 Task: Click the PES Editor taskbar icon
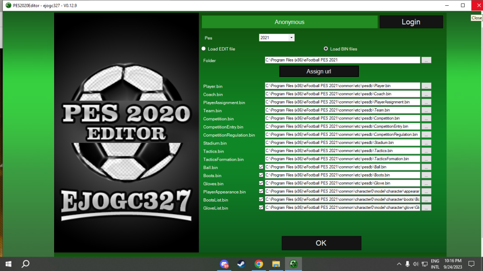293,264
